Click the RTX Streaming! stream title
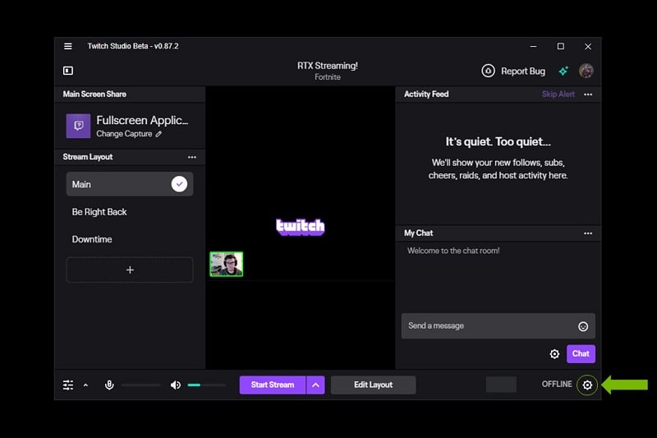This screenshot has height=438, width=657. pyautogui.click(x=328, y=66)
